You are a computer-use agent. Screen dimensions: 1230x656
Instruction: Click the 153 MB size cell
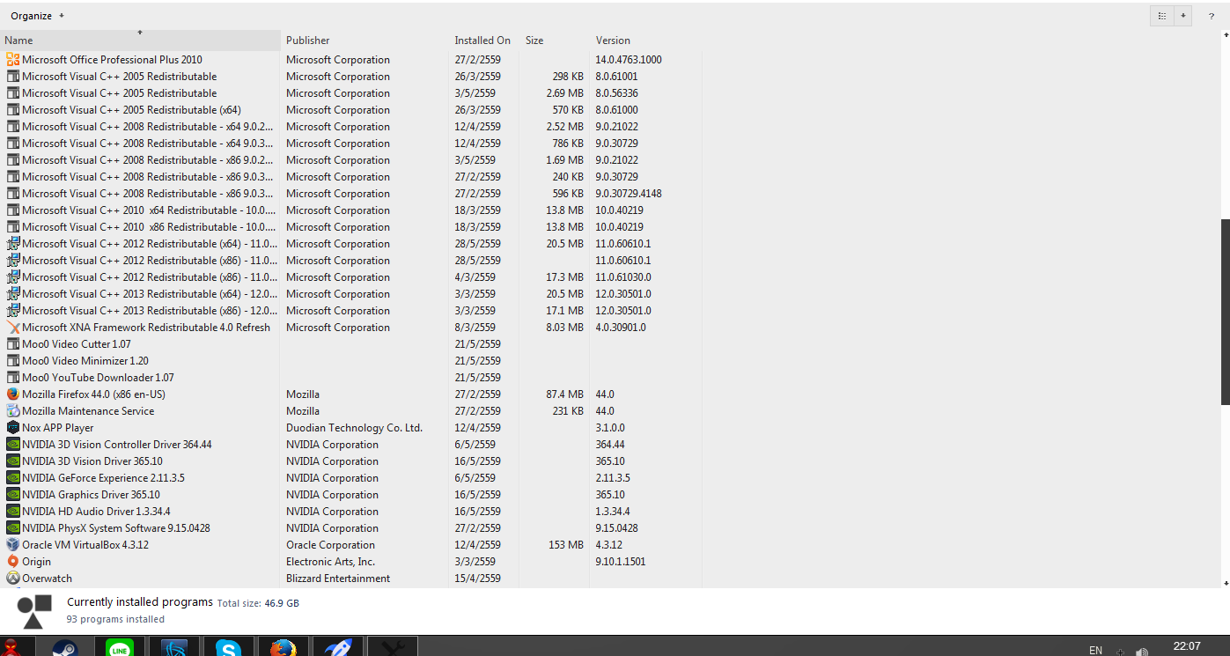[568, 545]
